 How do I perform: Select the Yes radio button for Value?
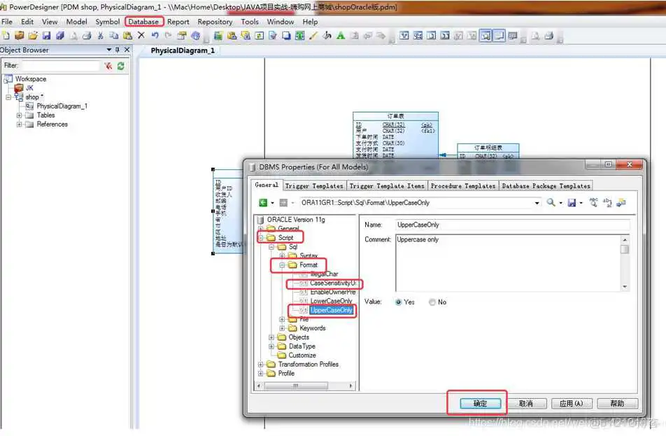coord(399,302)
